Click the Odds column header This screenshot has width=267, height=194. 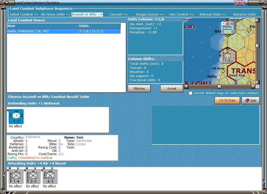[x=99, y=26]
